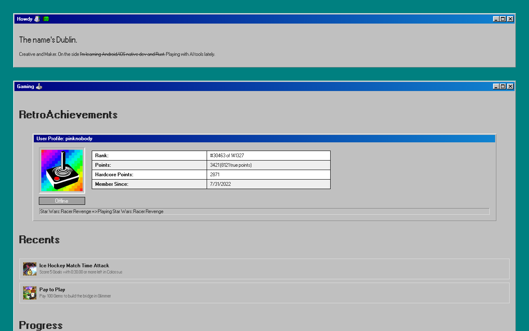Click the Hardcore Points: label cell
Screen dimensions: 529x331
pos(149,175)
